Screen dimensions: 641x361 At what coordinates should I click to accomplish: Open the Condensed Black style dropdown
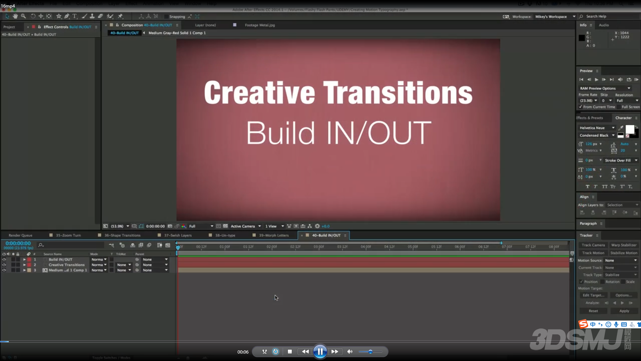click(597, 136)
